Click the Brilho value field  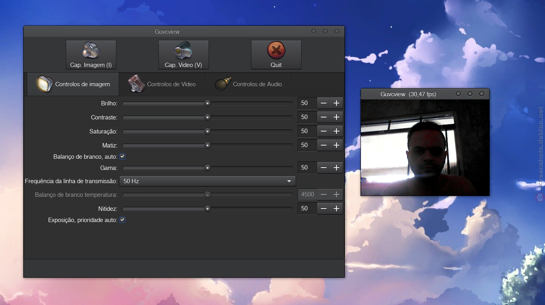click(307, 103)
